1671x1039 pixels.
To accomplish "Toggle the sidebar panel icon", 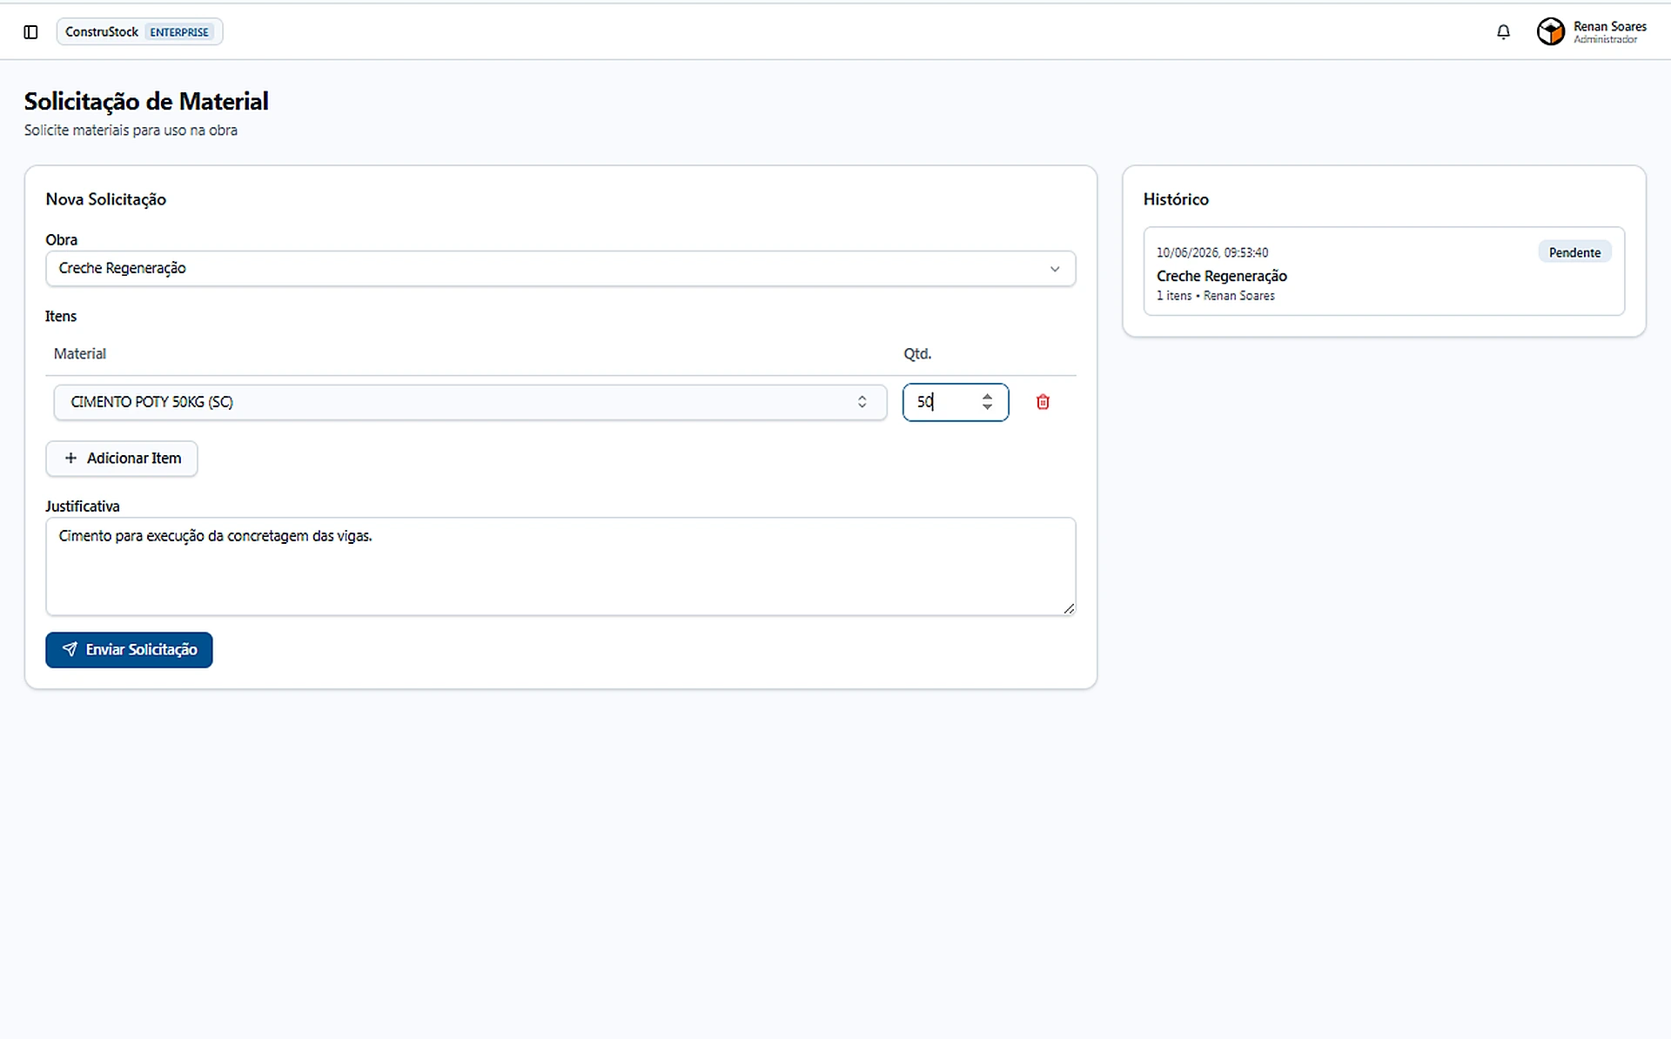I will (x=30, y=32).
